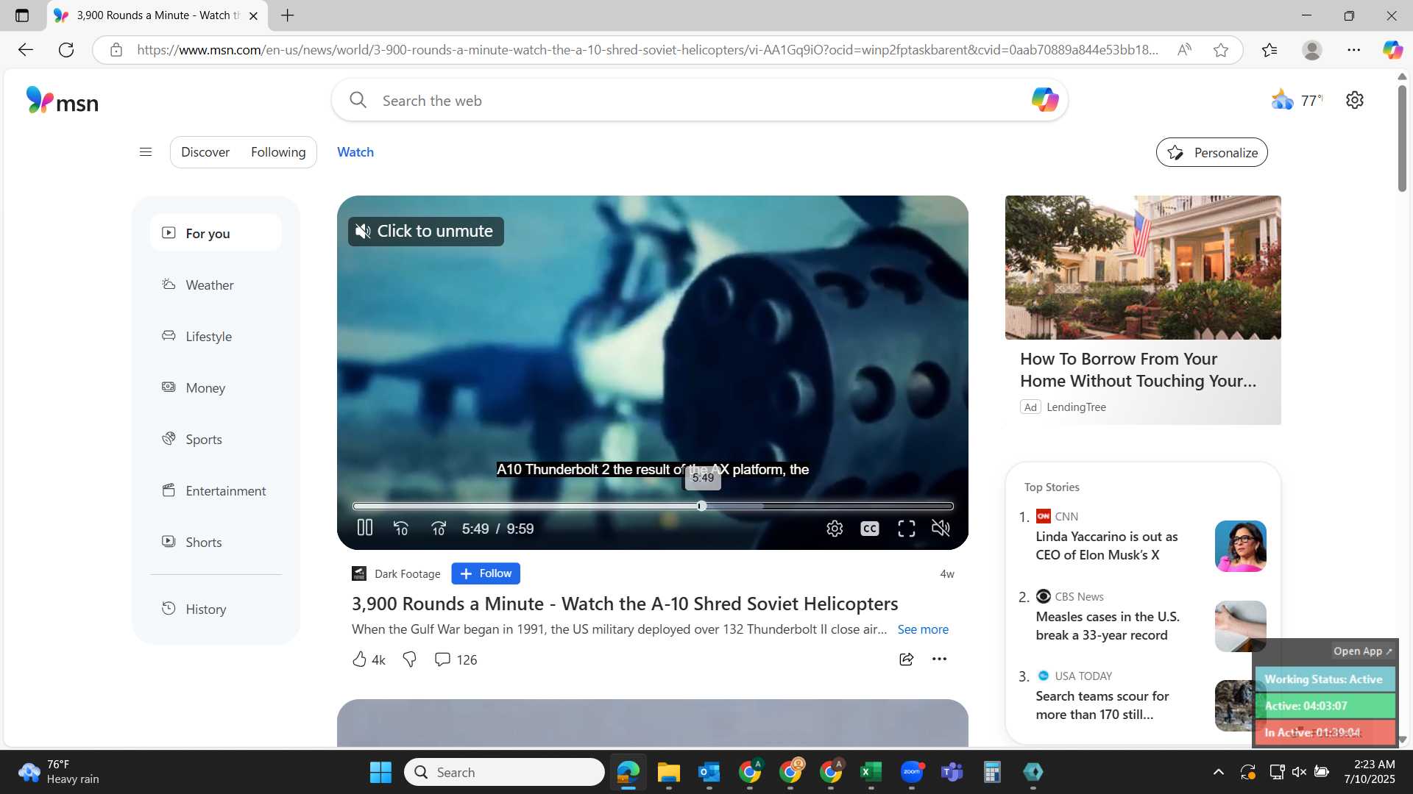The height and width of the screenshot is (794, 1413).
Task: Open video quality settings gear
Action: [835, 529]
